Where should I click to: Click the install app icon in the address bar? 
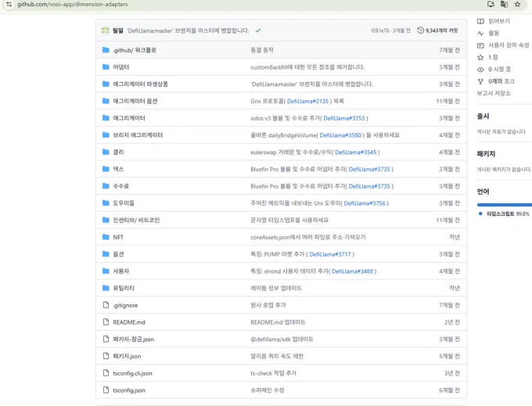click(x=491, y=4)
